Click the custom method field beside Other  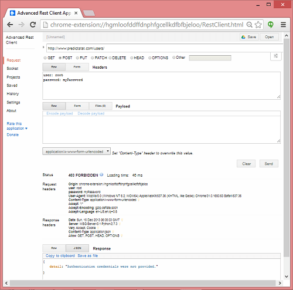click(x=210, y=58)
